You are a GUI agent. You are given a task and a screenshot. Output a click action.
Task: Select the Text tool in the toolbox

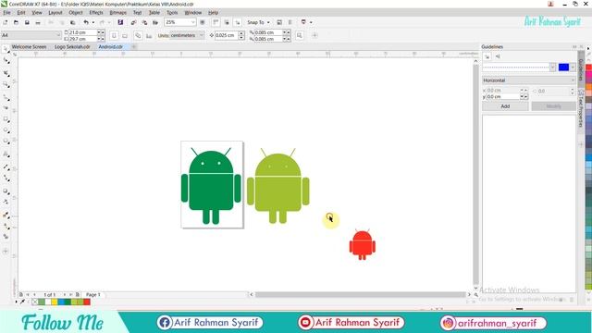[x=6, y=154]
